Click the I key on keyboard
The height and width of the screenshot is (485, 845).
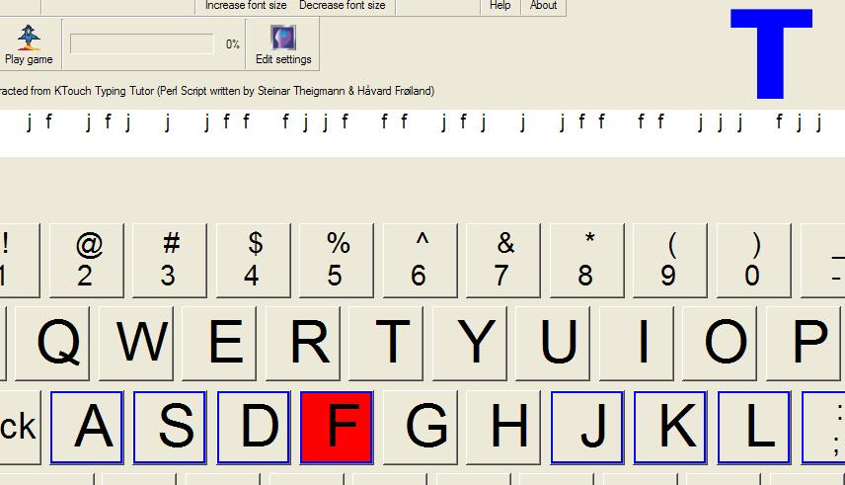click(x=637, y=344)
